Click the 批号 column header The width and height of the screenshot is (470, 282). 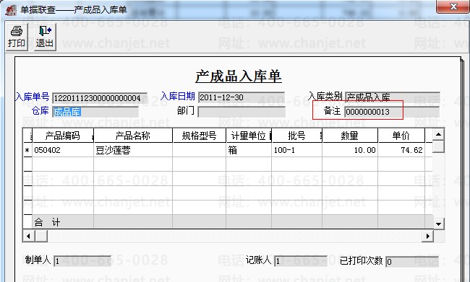(x=296, y=136)
